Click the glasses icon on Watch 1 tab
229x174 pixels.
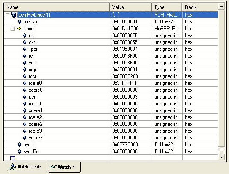(x=54, y=167)
